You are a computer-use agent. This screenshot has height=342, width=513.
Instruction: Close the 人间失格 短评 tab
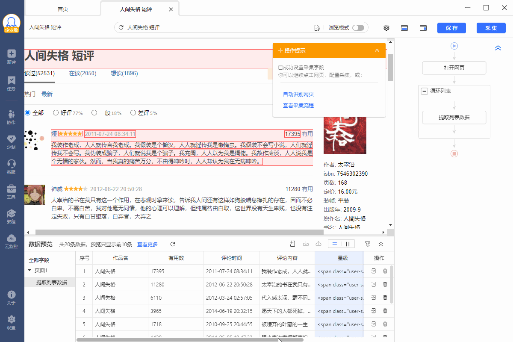(171, 9)
